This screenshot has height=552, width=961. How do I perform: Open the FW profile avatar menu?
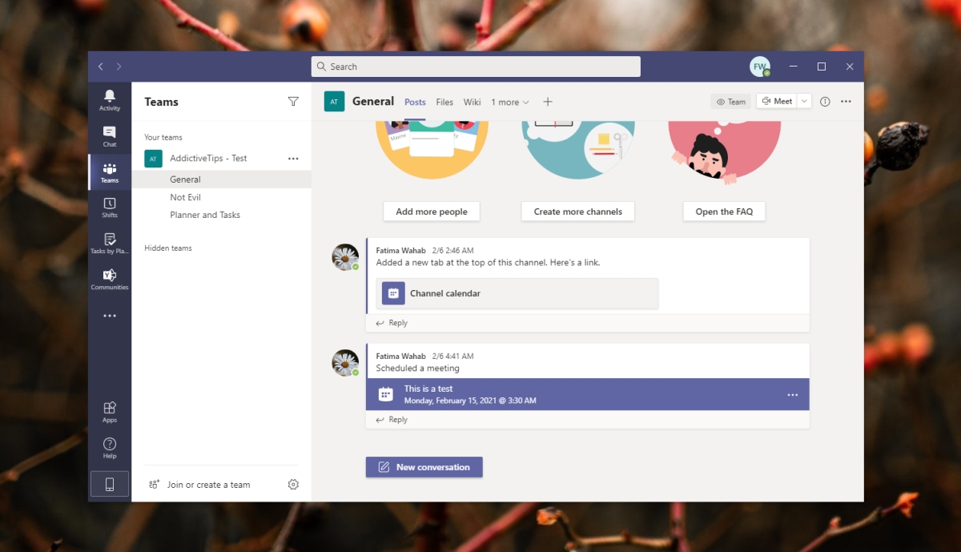pos(759,66)
